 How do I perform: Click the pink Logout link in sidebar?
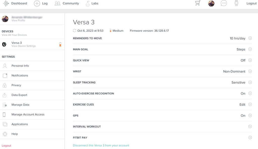[7, 146]
